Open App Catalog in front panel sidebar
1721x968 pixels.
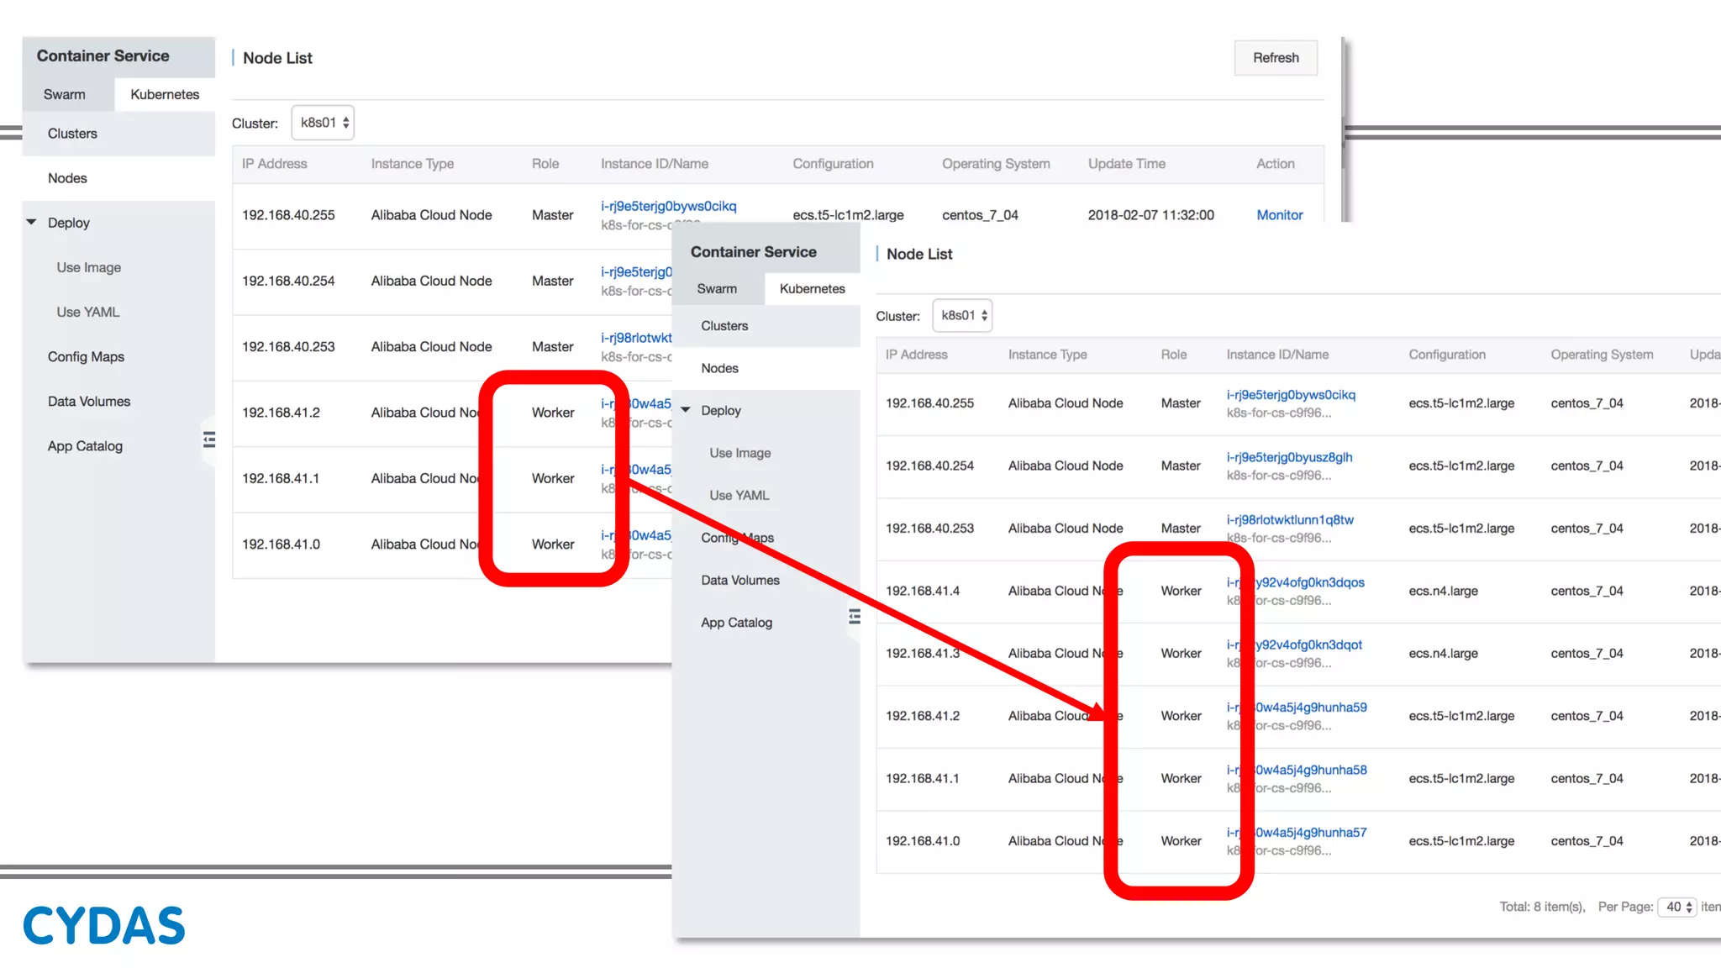[x=736, y=623]
